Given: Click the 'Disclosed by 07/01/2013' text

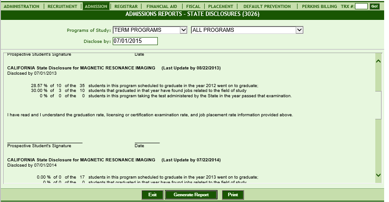Looking at the screenshot, I should [32, 73].
